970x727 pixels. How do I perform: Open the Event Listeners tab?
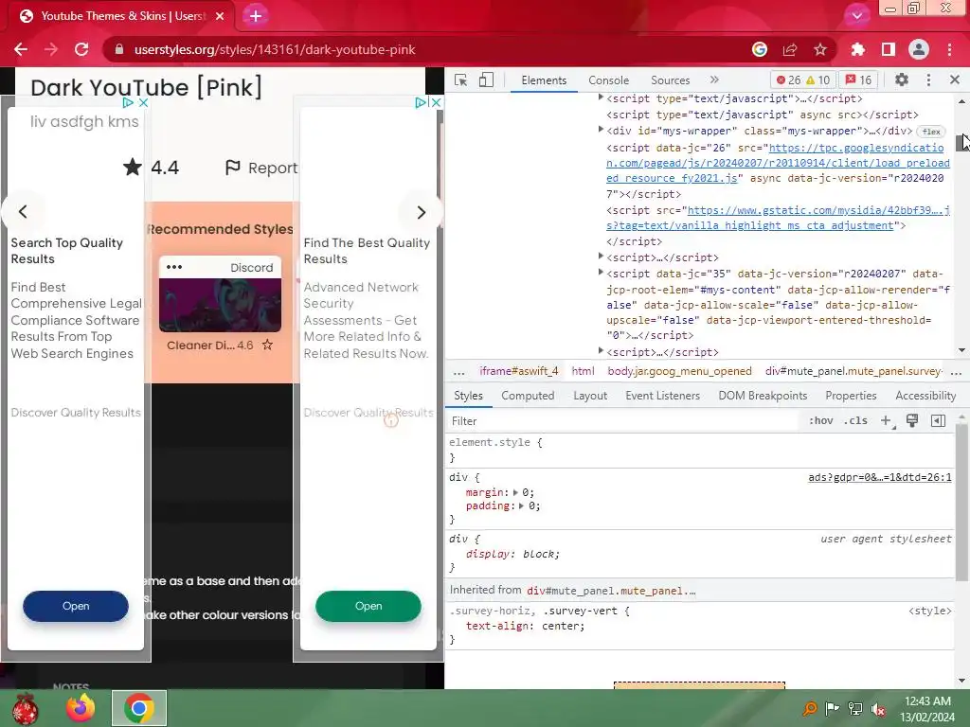click(x=662, y=396)
